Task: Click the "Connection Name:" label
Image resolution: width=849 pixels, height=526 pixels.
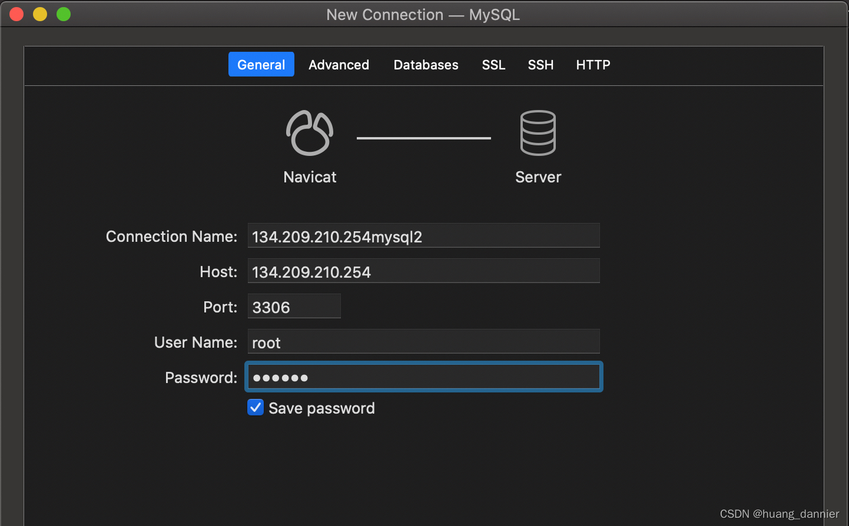Action: 171,237
